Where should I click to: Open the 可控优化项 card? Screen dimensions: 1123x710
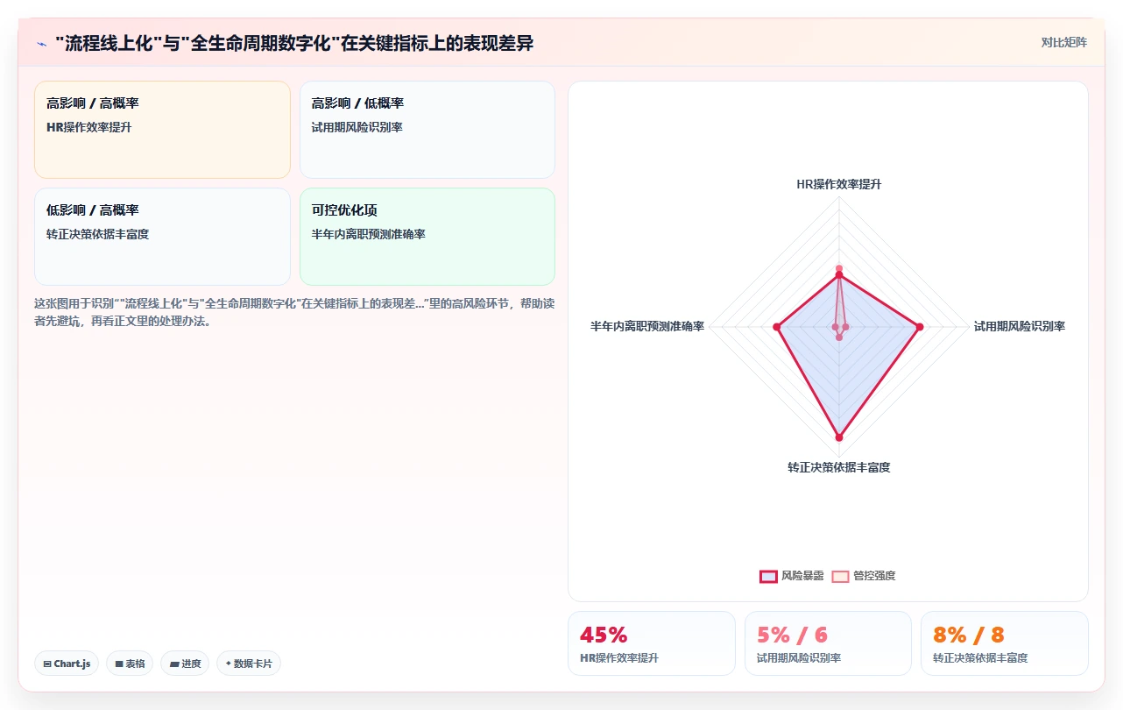click(427, 237)
